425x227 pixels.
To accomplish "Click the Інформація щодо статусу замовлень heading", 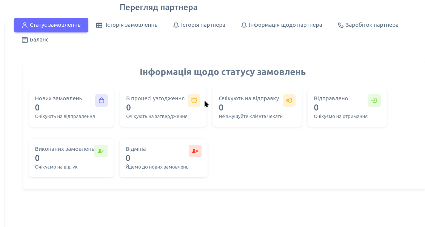I will (x=223, y=72).
